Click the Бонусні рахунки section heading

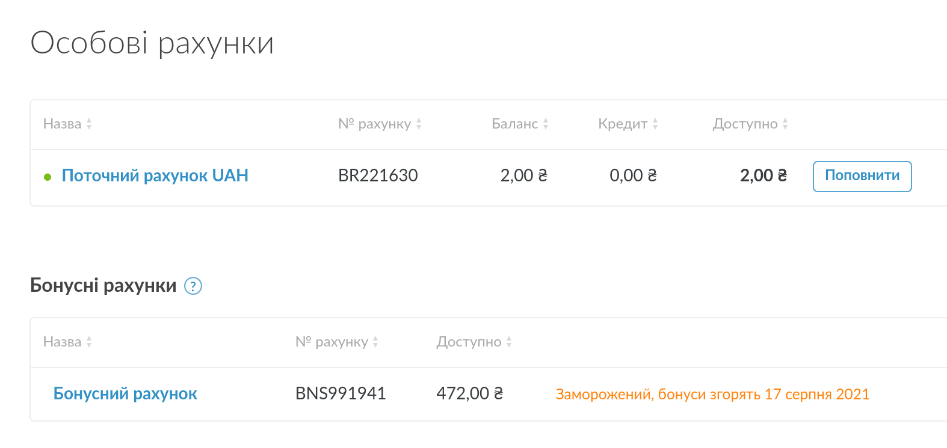pyautogui.click(x=103, y=285)
